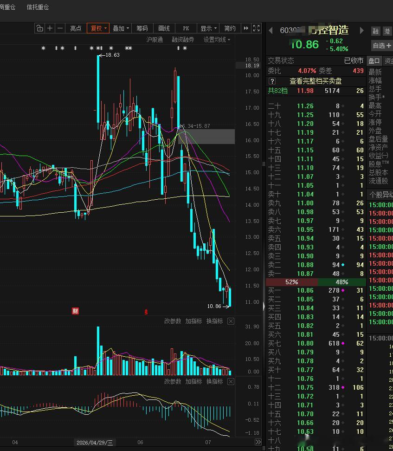Zoom in chart with plus icon
393x451 pixels.
[50, 28]
